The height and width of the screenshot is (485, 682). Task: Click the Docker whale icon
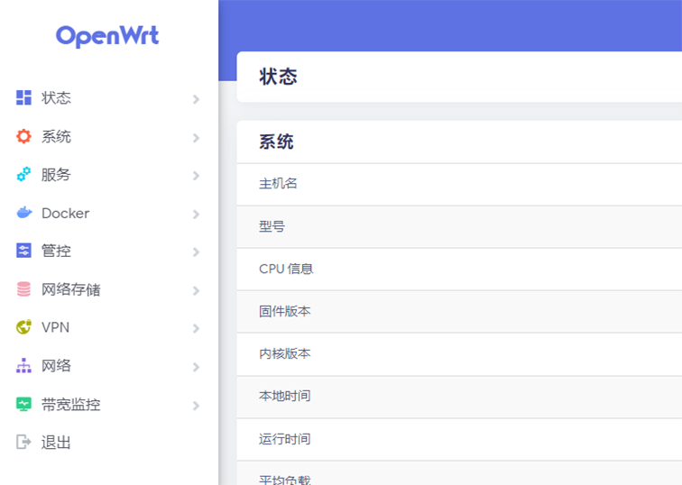pos(24,213)
